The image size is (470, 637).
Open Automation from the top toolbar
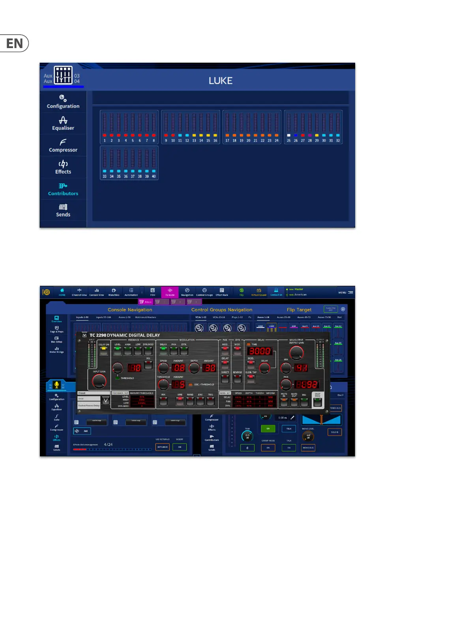(x=131, y=292)
